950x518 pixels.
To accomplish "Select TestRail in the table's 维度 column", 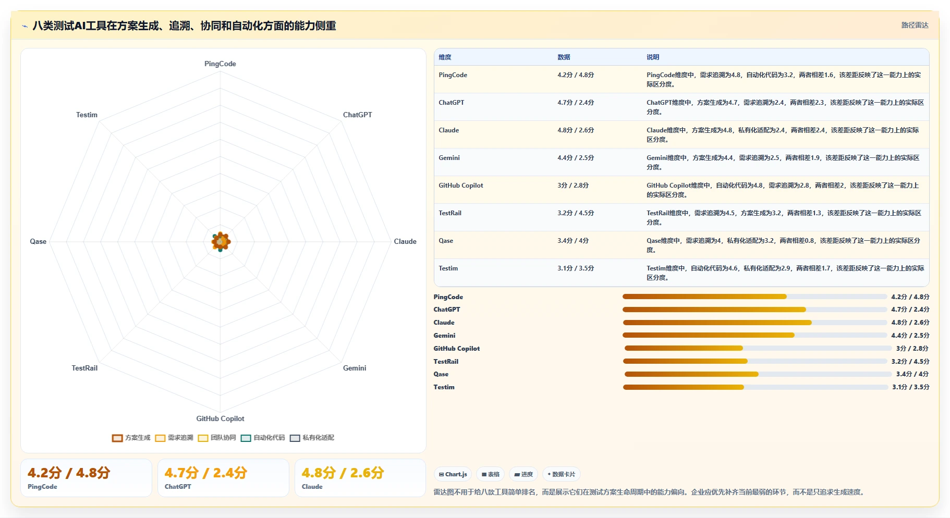I will point(450,213).
